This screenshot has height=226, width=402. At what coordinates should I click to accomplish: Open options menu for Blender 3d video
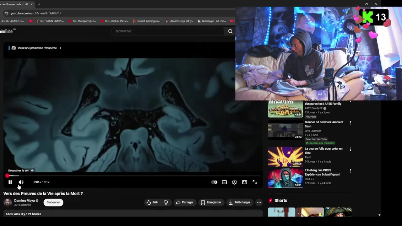click(x=350, y=123)
